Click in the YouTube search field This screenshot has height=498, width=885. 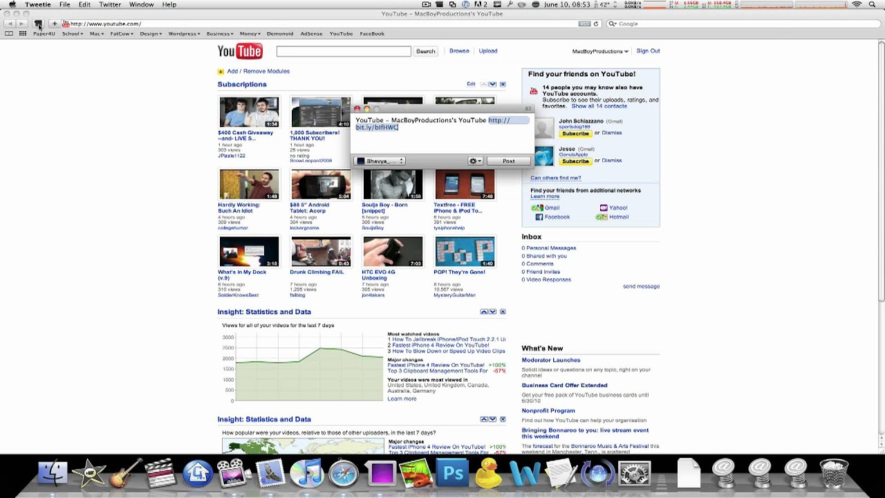[344, 51]
